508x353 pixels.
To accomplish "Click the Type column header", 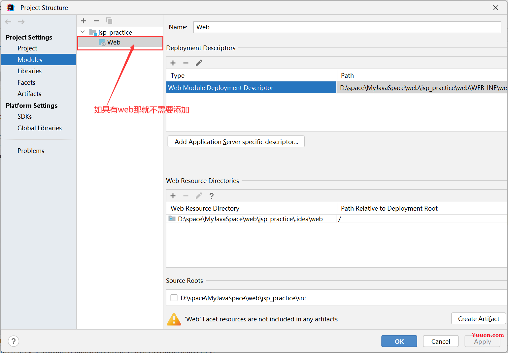I will 251,75.
